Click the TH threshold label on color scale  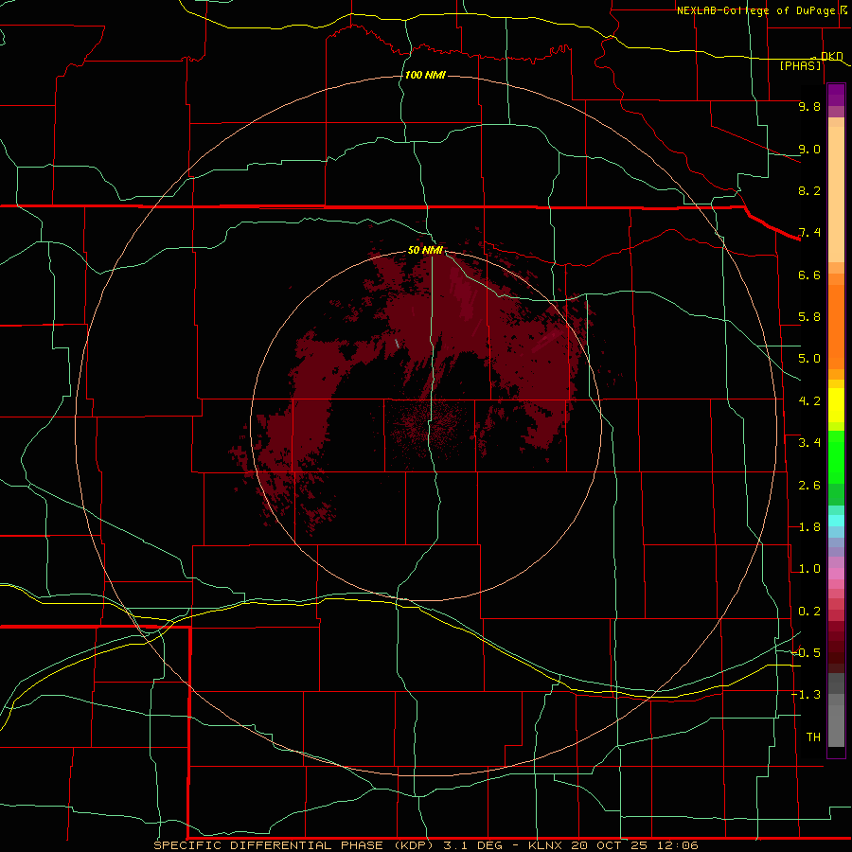click(813, 737)
